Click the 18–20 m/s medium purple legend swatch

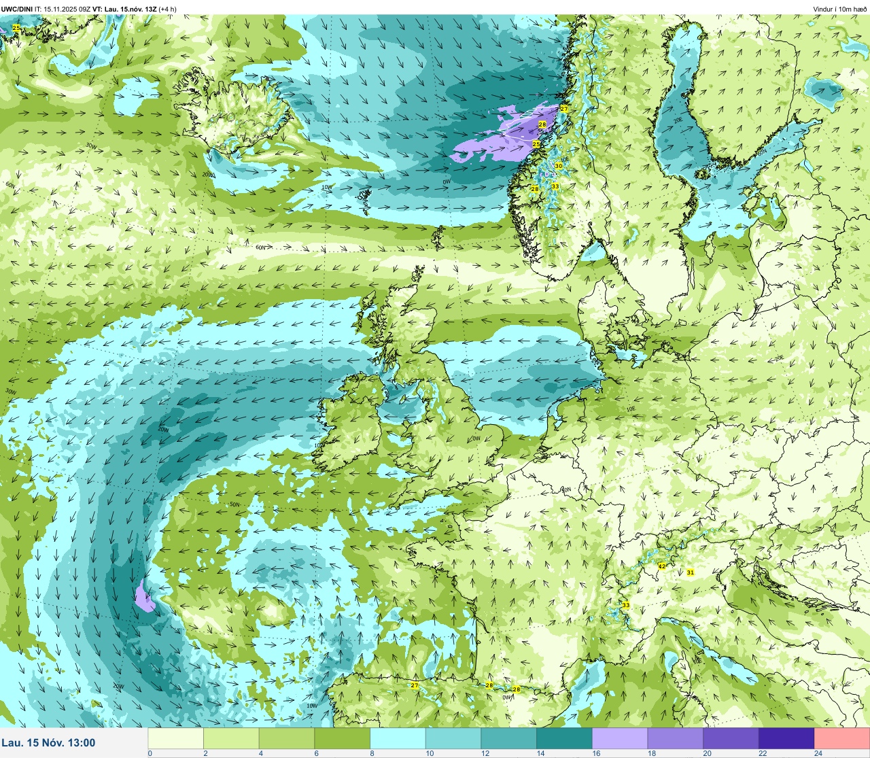676,738
